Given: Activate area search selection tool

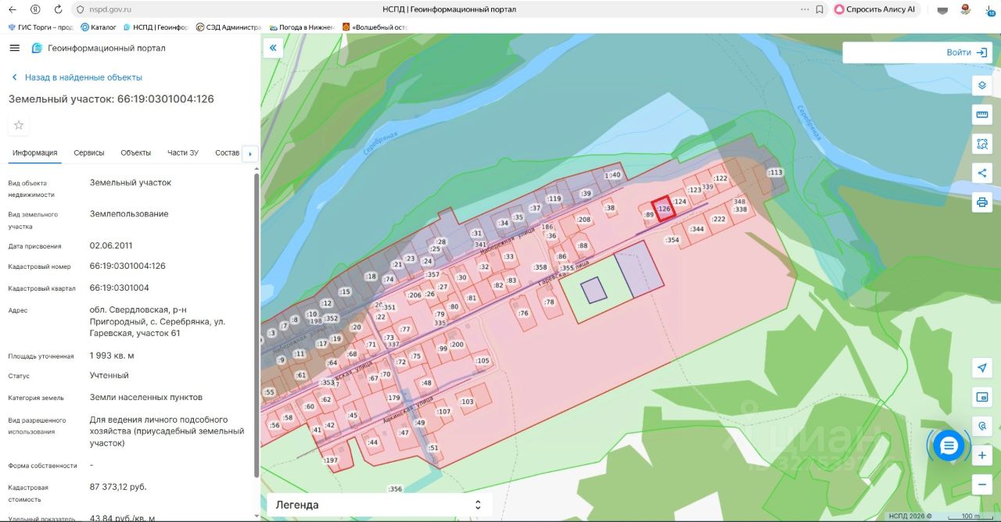Looking at the screenshot, I should click(982, 144).
